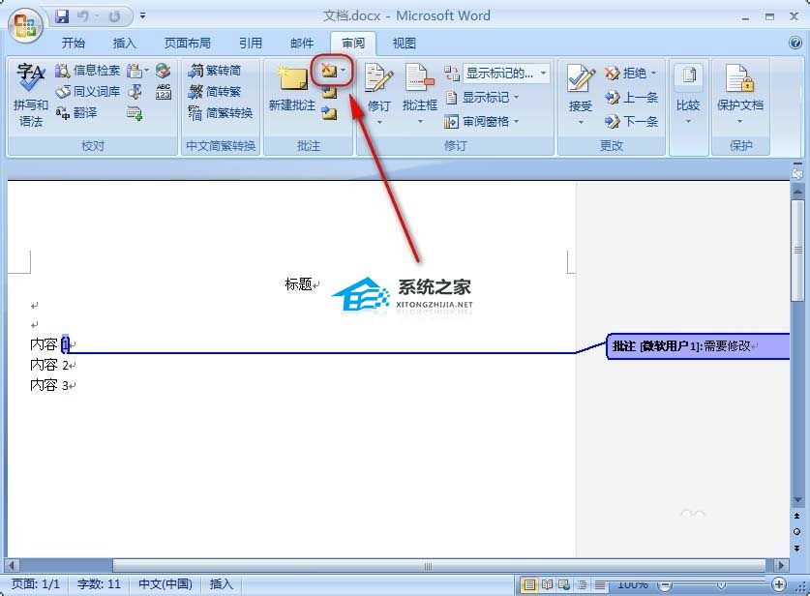Toggle the 审阅窗格 reviewing pane
Screen dimensions: 810x596
click(x=477, y=121)
